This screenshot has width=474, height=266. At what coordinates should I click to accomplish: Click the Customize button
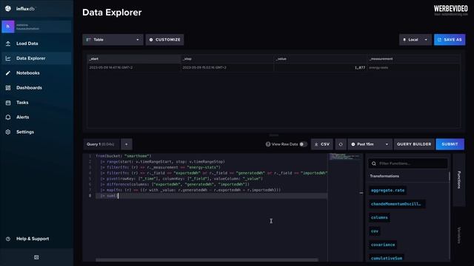(164, 39)
